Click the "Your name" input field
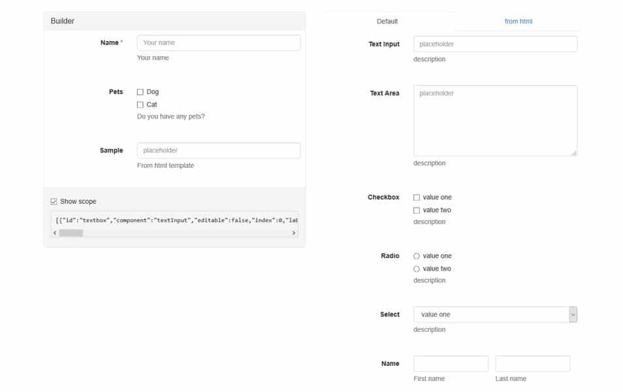Image resolution: width=623 pixels, height=392 pixels. (x=217, y=42)
